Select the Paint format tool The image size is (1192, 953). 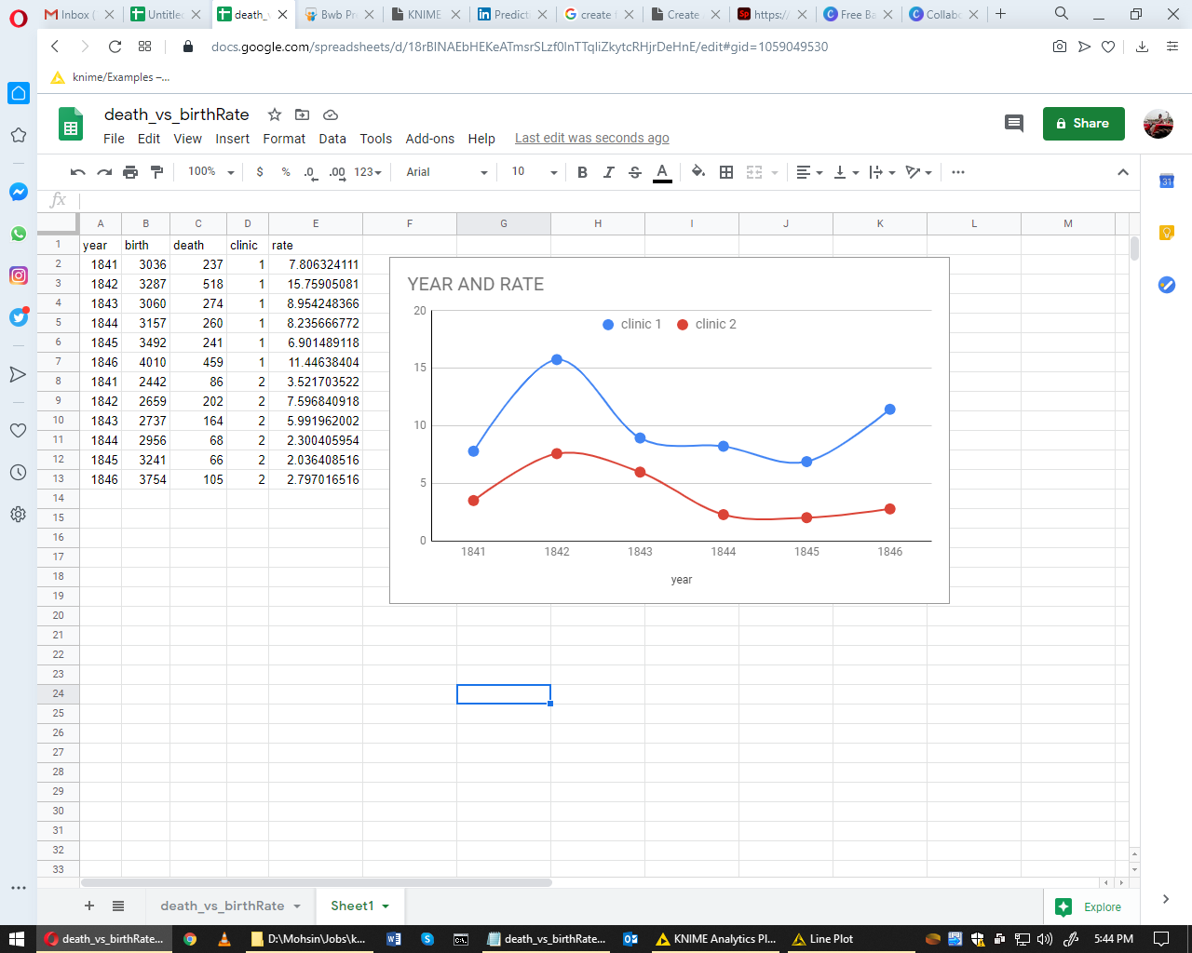click(156, 172)
